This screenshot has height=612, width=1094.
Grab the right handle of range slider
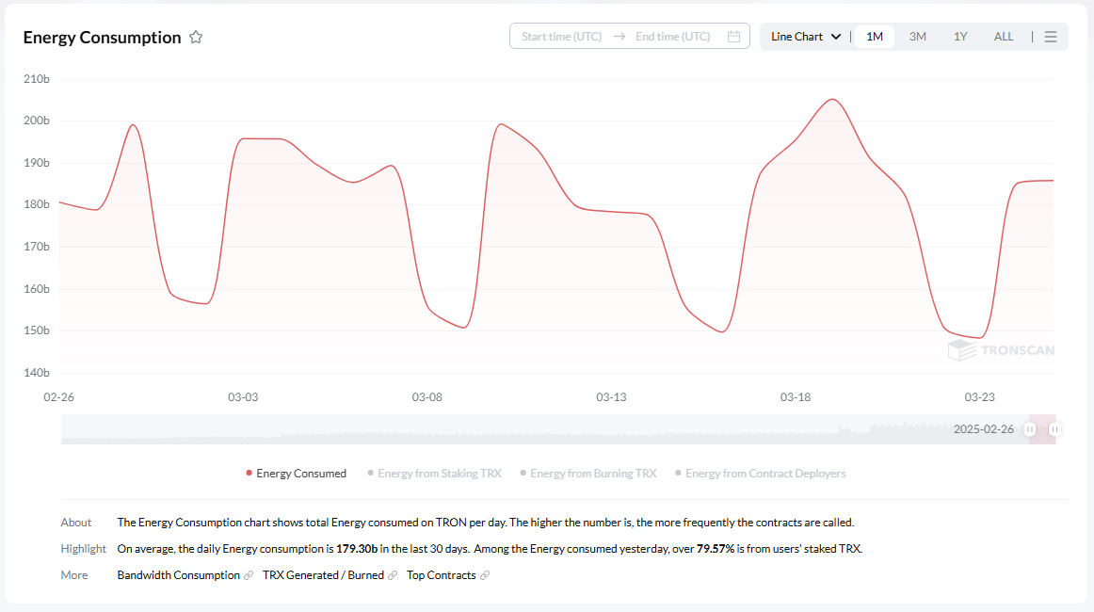pos(1054,429)
